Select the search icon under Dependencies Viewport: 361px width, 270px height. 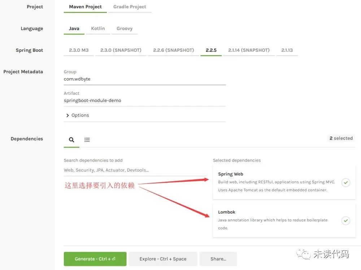coord(71,139)
